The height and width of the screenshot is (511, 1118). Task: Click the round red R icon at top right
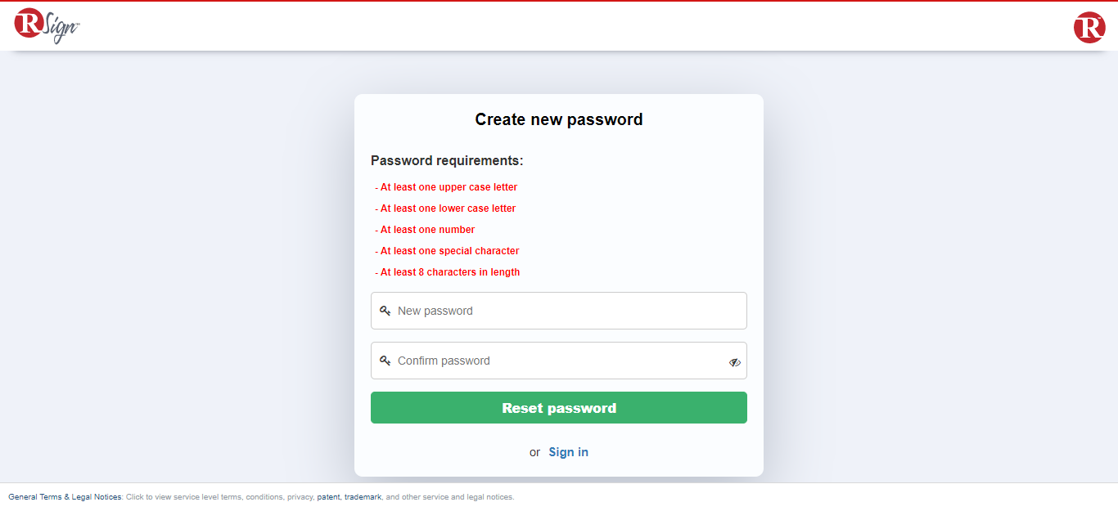click(x=1089, y=28)
